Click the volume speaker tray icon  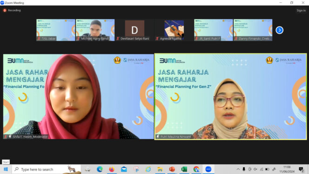click(x=255, y=169)
